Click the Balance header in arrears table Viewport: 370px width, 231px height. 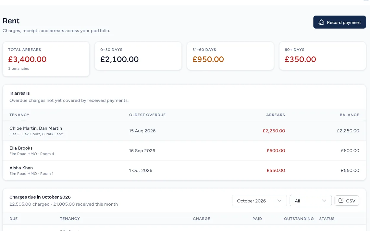click(349, 115)
